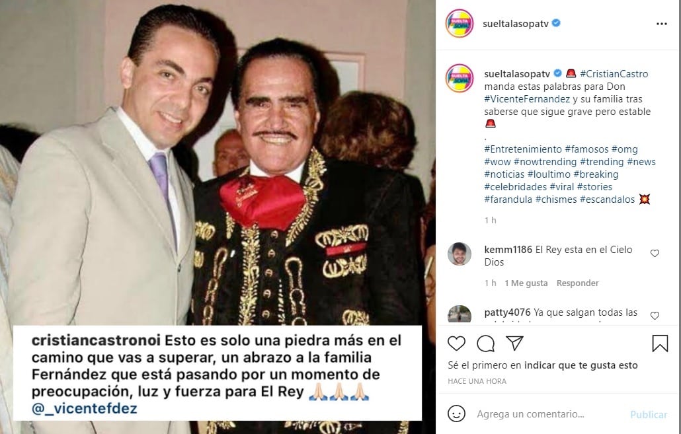
Task: Open patty4076's profile avatar
Action: point(459,314)
